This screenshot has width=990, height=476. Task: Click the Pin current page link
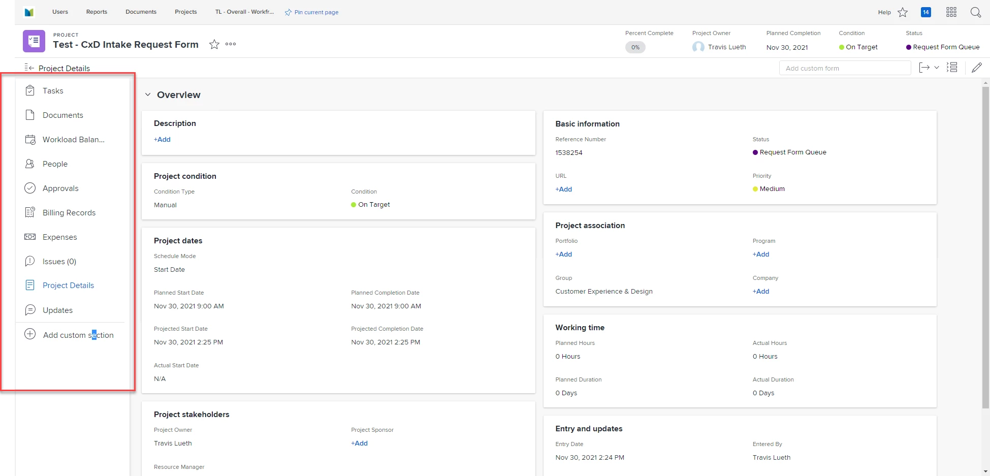316,12
